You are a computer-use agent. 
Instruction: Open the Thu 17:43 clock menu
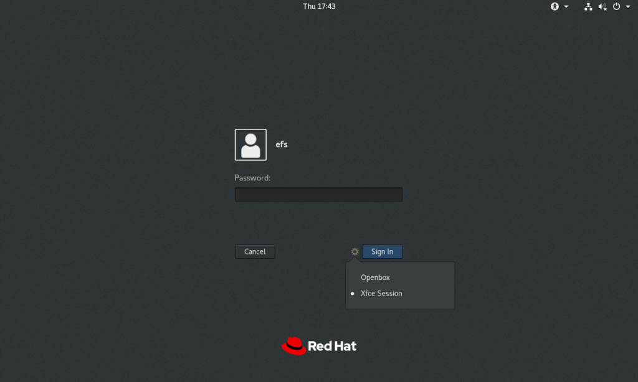(x=319, y=6)
